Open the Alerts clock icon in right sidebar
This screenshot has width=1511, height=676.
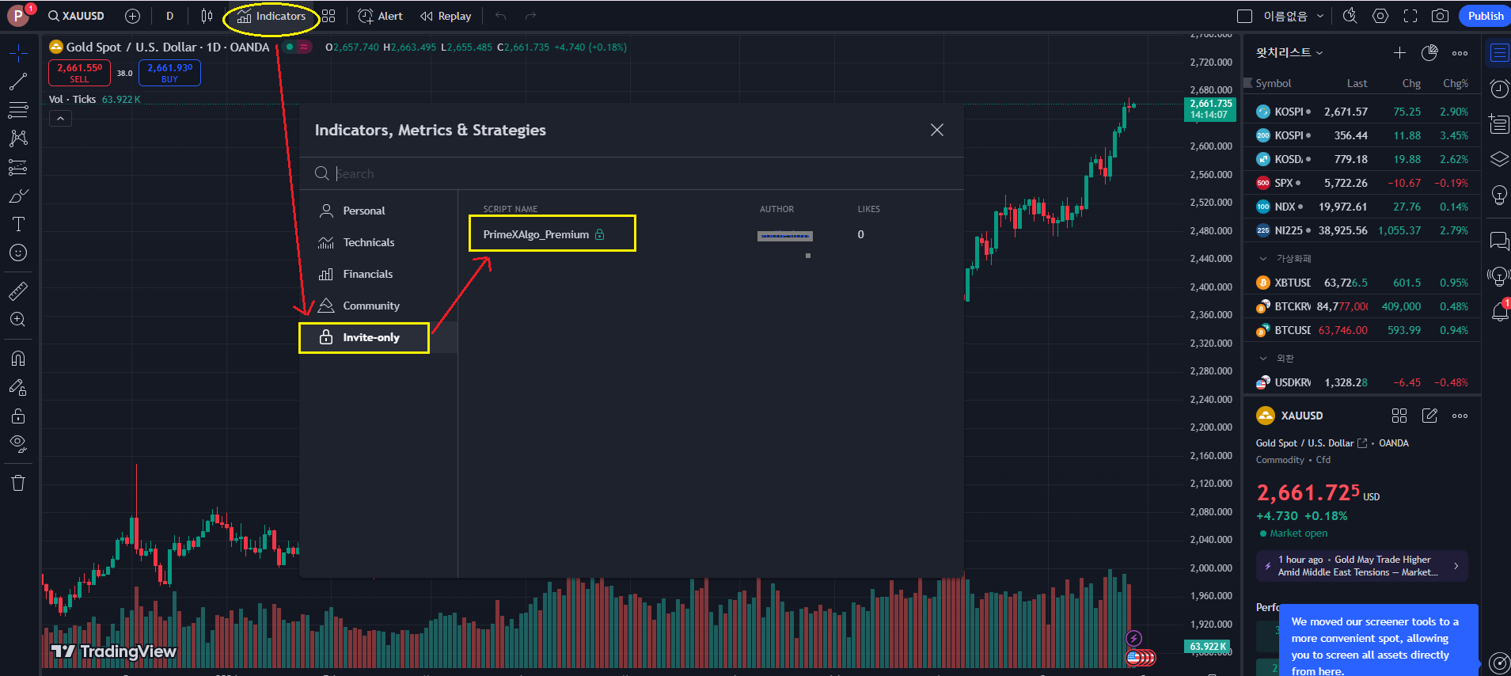1498,89
